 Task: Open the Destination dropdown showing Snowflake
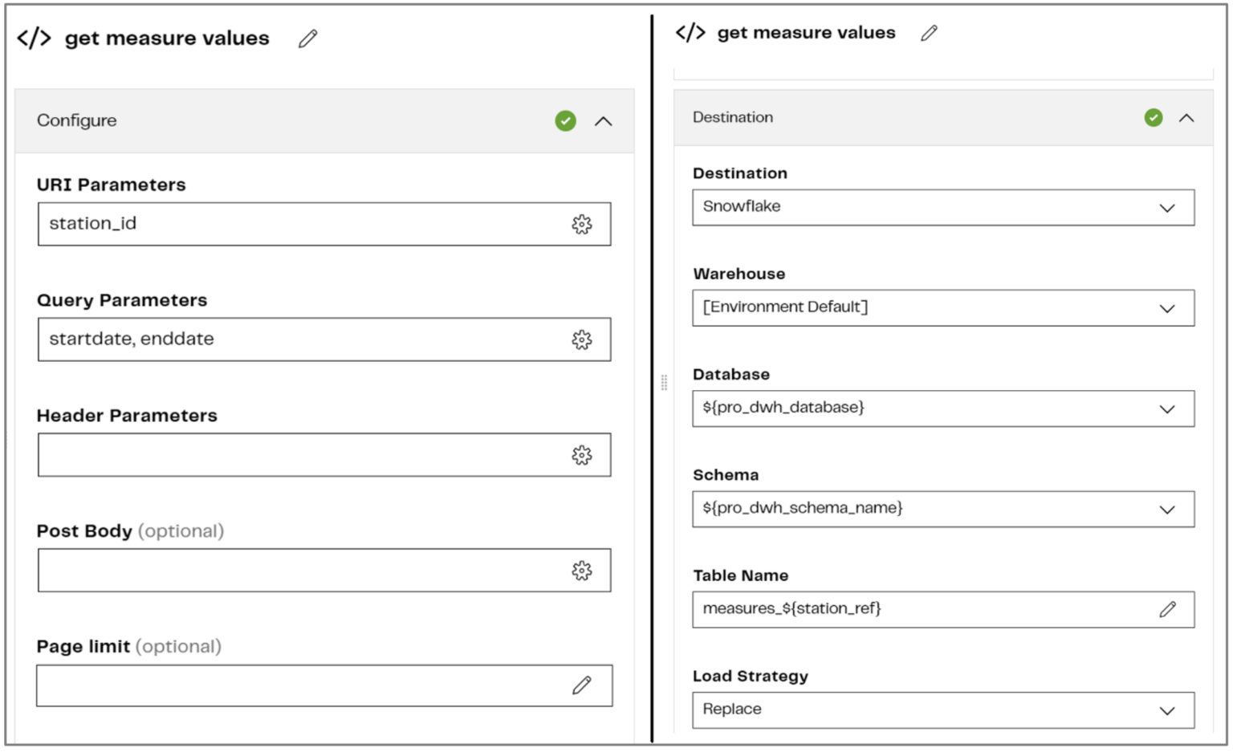1166,206
